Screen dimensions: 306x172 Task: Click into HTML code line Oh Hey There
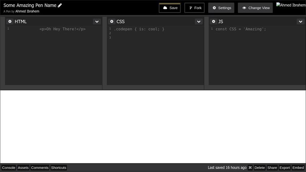pyautogui.click(x=62, y=29)
